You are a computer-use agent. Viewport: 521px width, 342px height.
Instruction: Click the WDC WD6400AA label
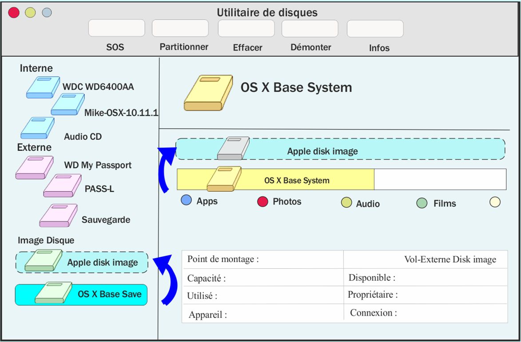pyautogui.click(x=98, y=87)
